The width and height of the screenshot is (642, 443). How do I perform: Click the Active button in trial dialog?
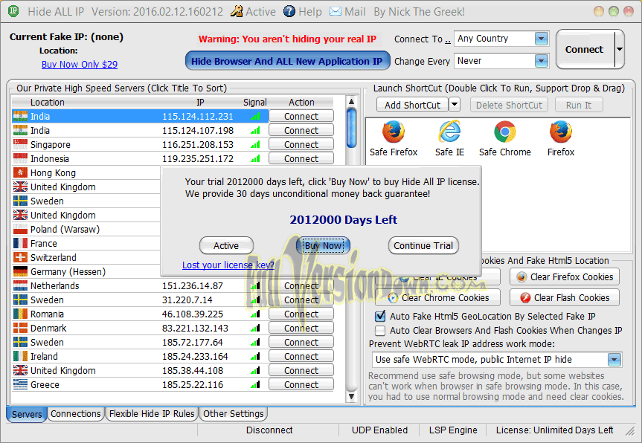click(x=226, y=245)
